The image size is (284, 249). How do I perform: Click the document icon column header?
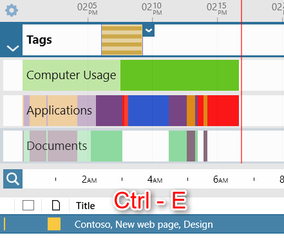click(x=56, y=205)
